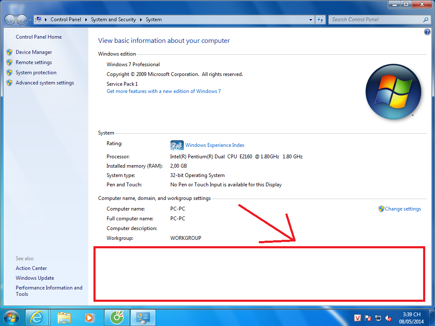The height and width of the screenshot is (326, 435).
Task: Open recent pages dropdown next to Forward
Action: click(30, 20)
